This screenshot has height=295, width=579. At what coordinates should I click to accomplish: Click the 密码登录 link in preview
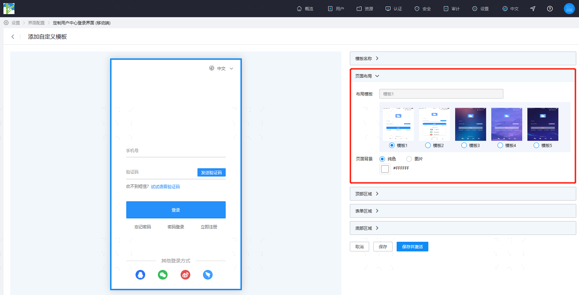pos(176,227)
